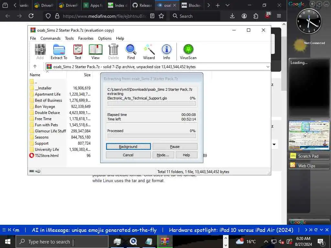This screenshot has height=248, width=331.
Task: Click the Info toolbar icon
Action: 166,52
